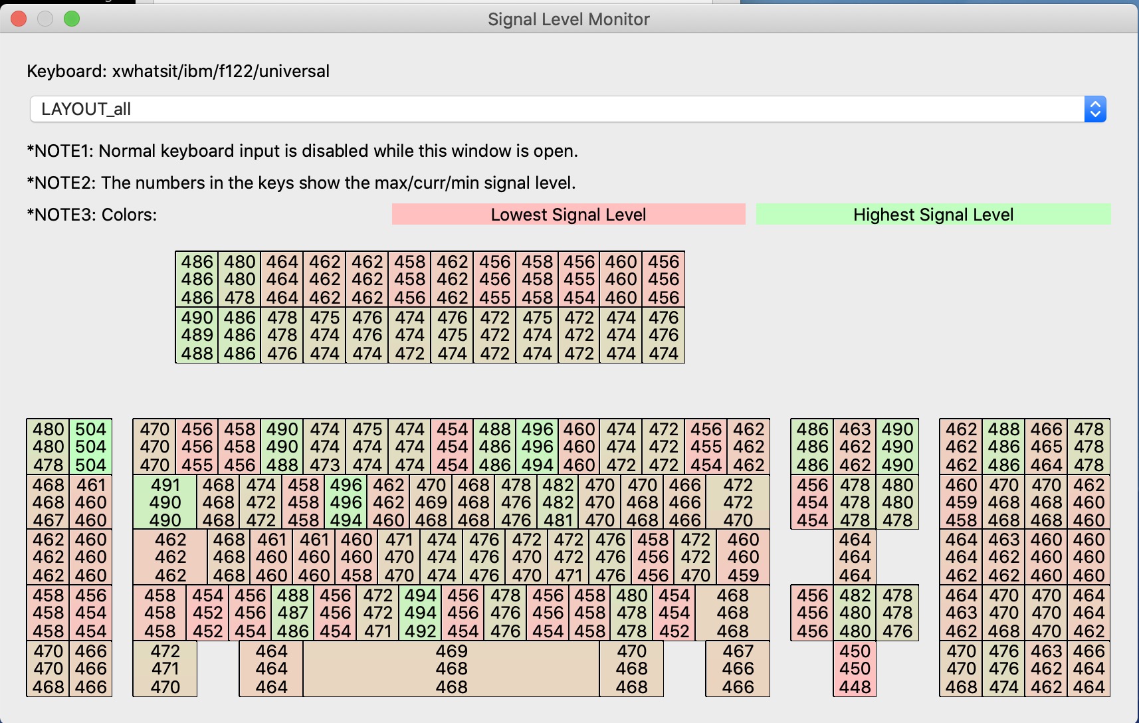The image size is (1139, 723).
Task: Click the bottom-row key showing 472/471/470
Action: pyautogui.click(x=165, y=669)
